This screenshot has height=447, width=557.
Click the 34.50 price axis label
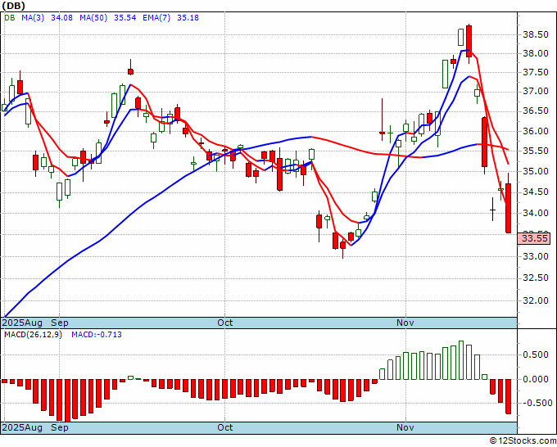coord(536,192)
